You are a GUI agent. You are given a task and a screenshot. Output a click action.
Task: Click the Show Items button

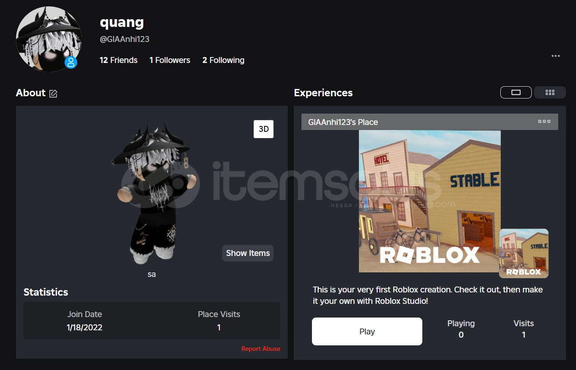[248, 253]
